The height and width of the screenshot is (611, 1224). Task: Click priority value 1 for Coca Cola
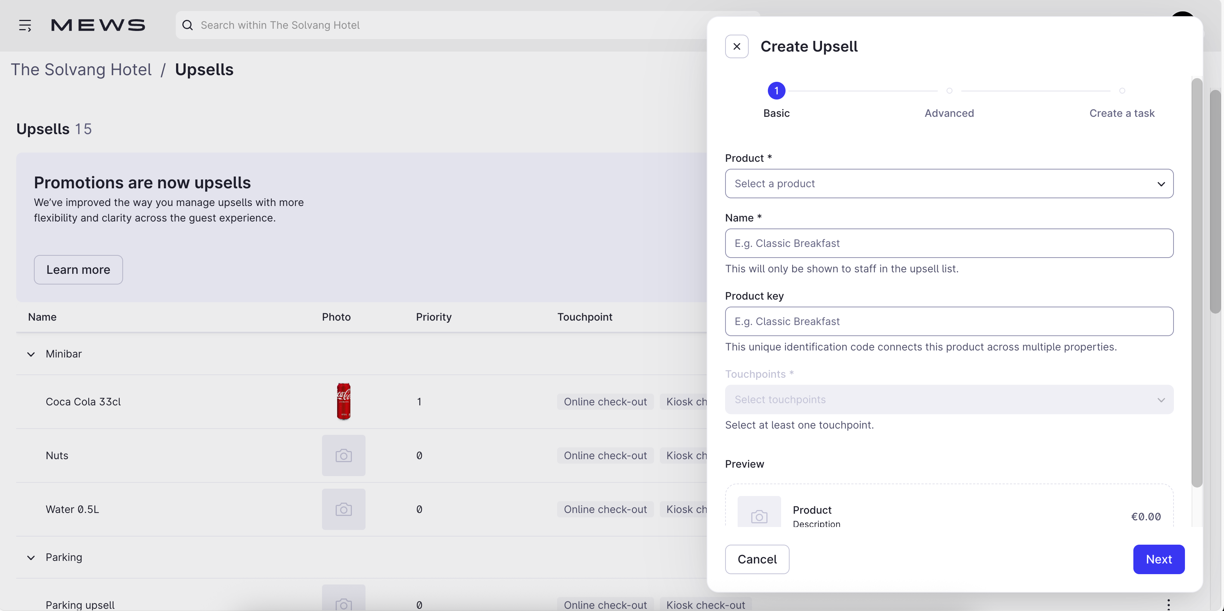[419, 401]
